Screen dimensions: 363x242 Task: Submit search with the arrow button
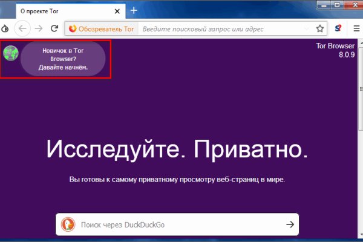coord(290,225)
